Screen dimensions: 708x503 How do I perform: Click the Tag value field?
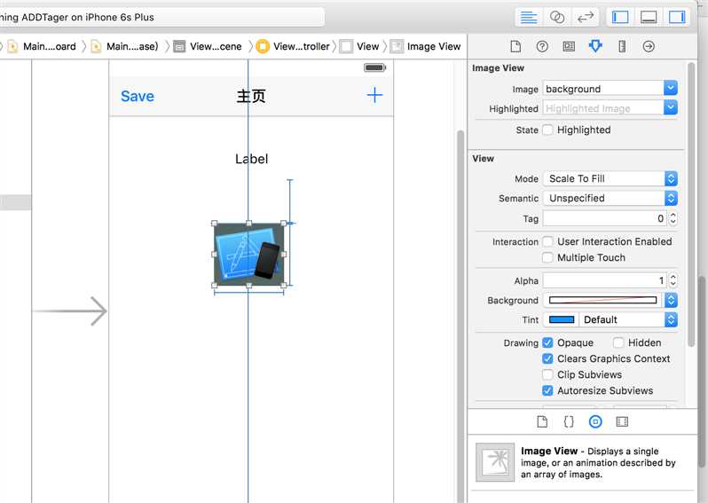605,218
